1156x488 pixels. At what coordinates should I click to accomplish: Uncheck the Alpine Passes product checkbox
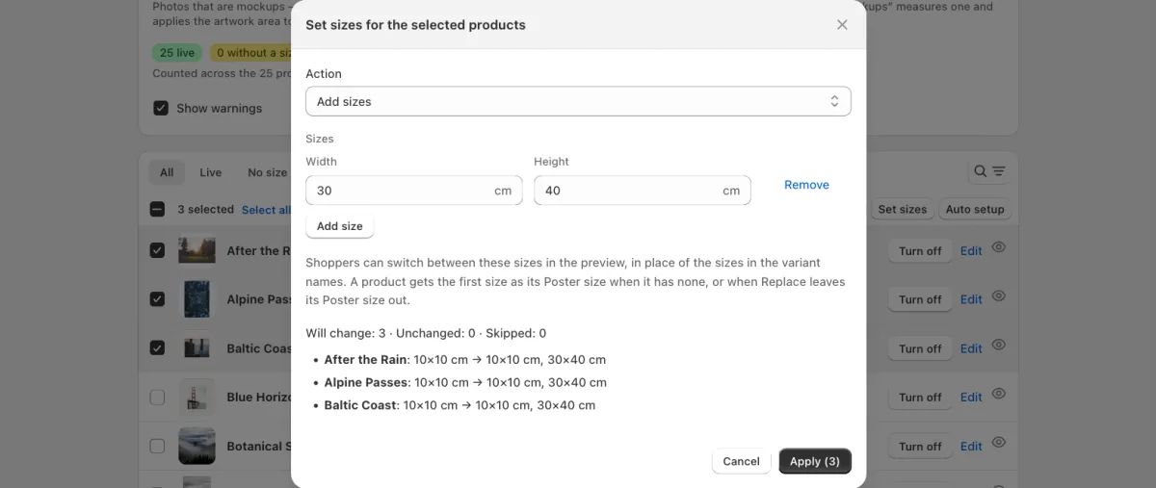[x=157, y=299]
